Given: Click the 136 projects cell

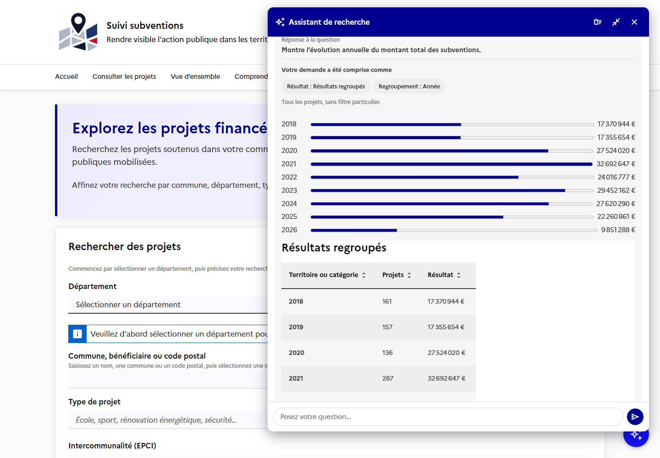Looking at the screenshot, I should click(x=387, y=353).
